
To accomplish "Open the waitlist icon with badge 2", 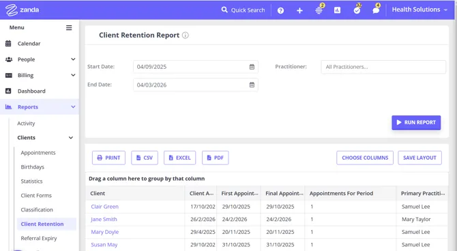I will point(319,10).
